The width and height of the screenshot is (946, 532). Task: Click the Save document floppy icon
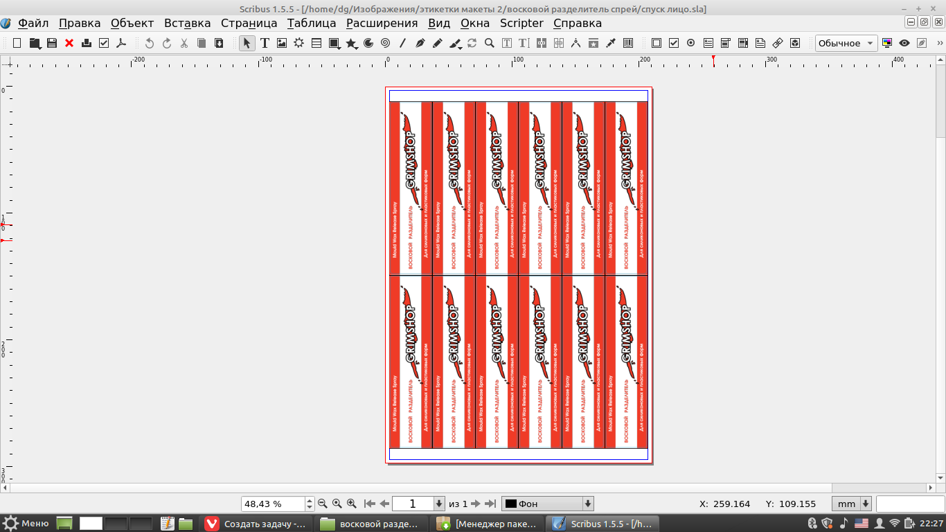[x=52, y=43]
